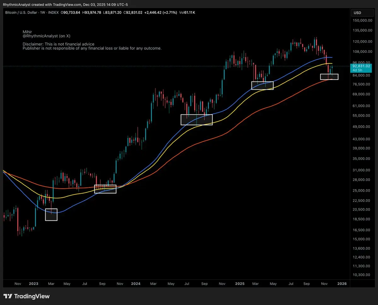The width and height of the screenshot is (378, 305).
Task: Click the 22,500.00 price scale label
Action: (362, 201)
